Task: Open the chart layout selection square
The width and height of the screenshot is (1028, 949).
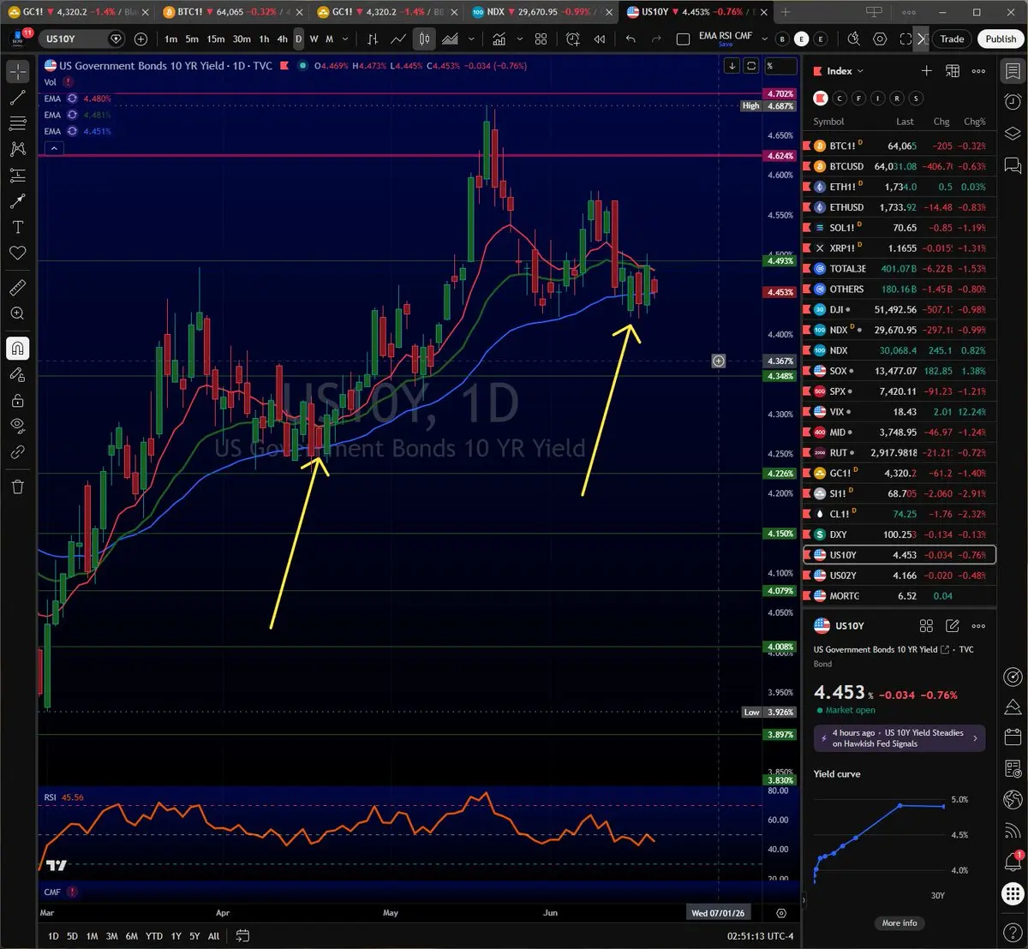Action: pos(683,39)
